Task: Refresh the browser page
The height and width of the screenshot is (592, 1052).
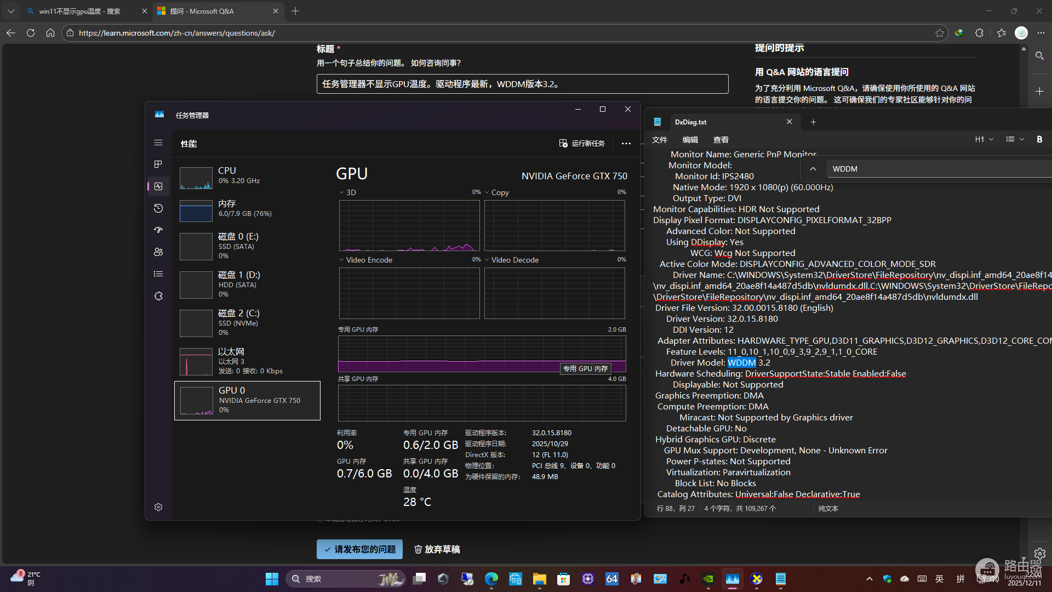Action: tap(31, 33)
